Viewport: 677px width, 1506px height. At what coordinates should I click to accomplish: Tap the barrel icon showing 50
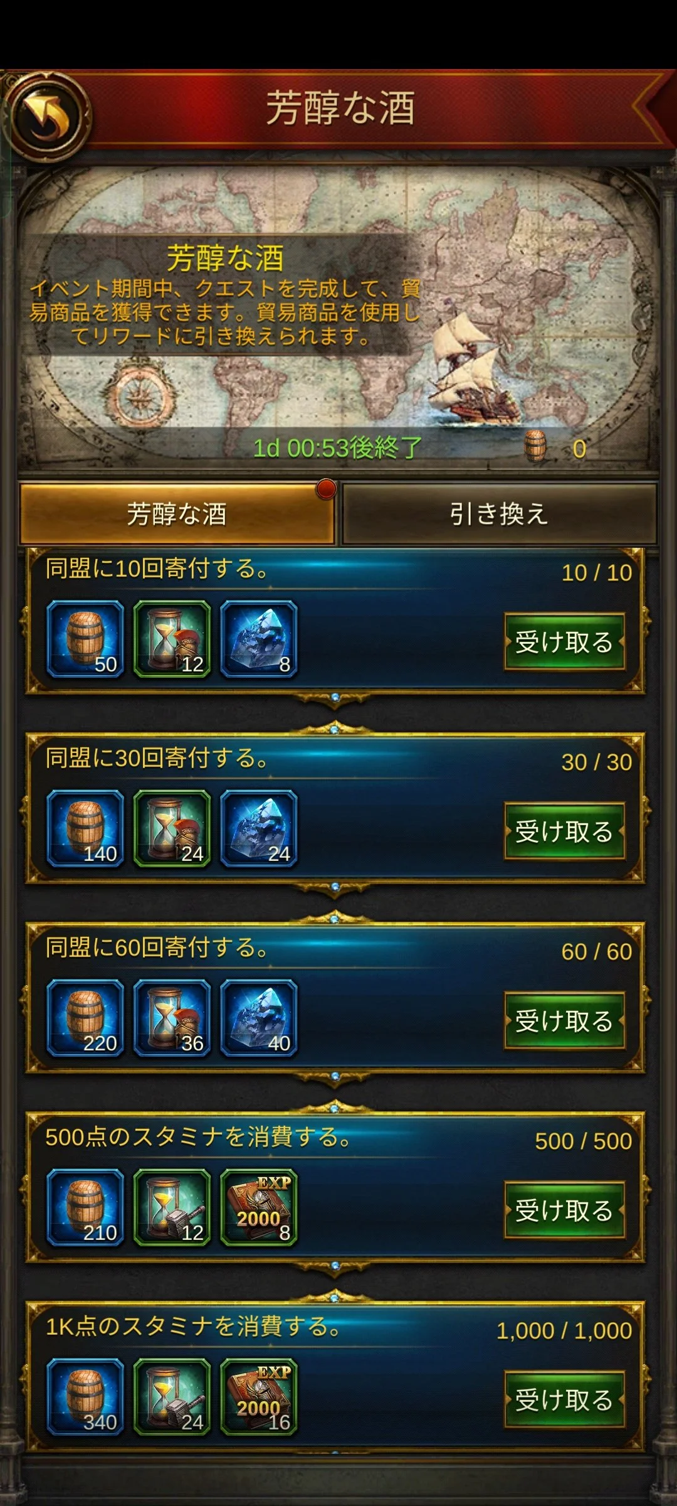point(85,639)
